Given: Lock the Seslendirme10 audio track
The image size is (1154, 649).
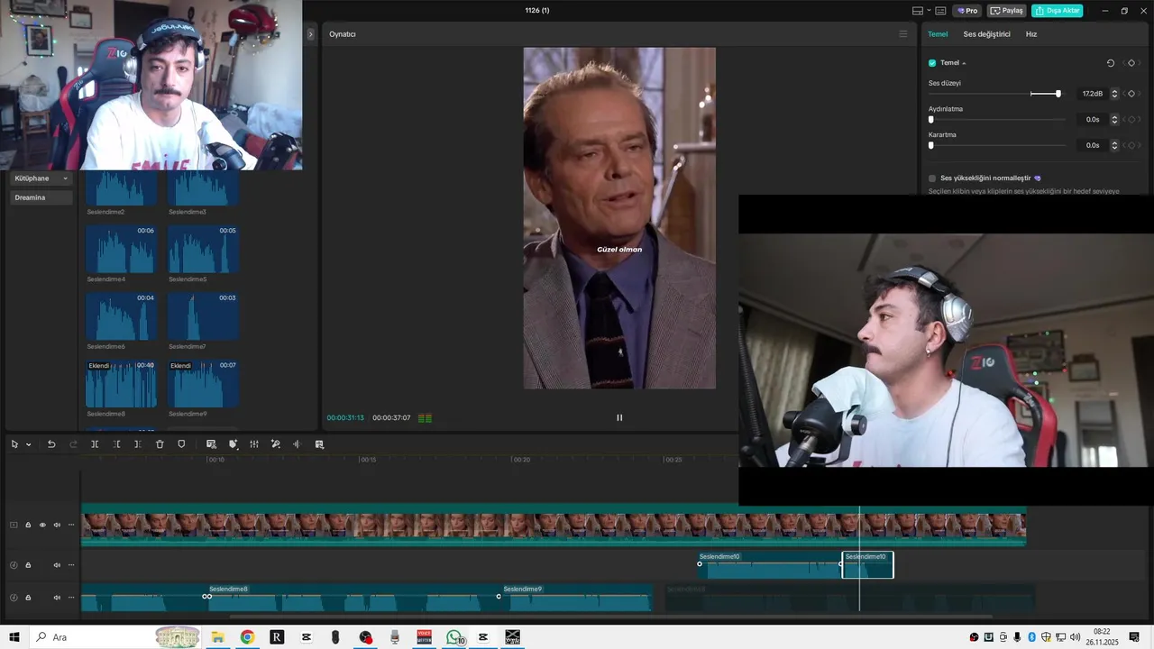Looking at the screenshot, I should pos(28,565).
